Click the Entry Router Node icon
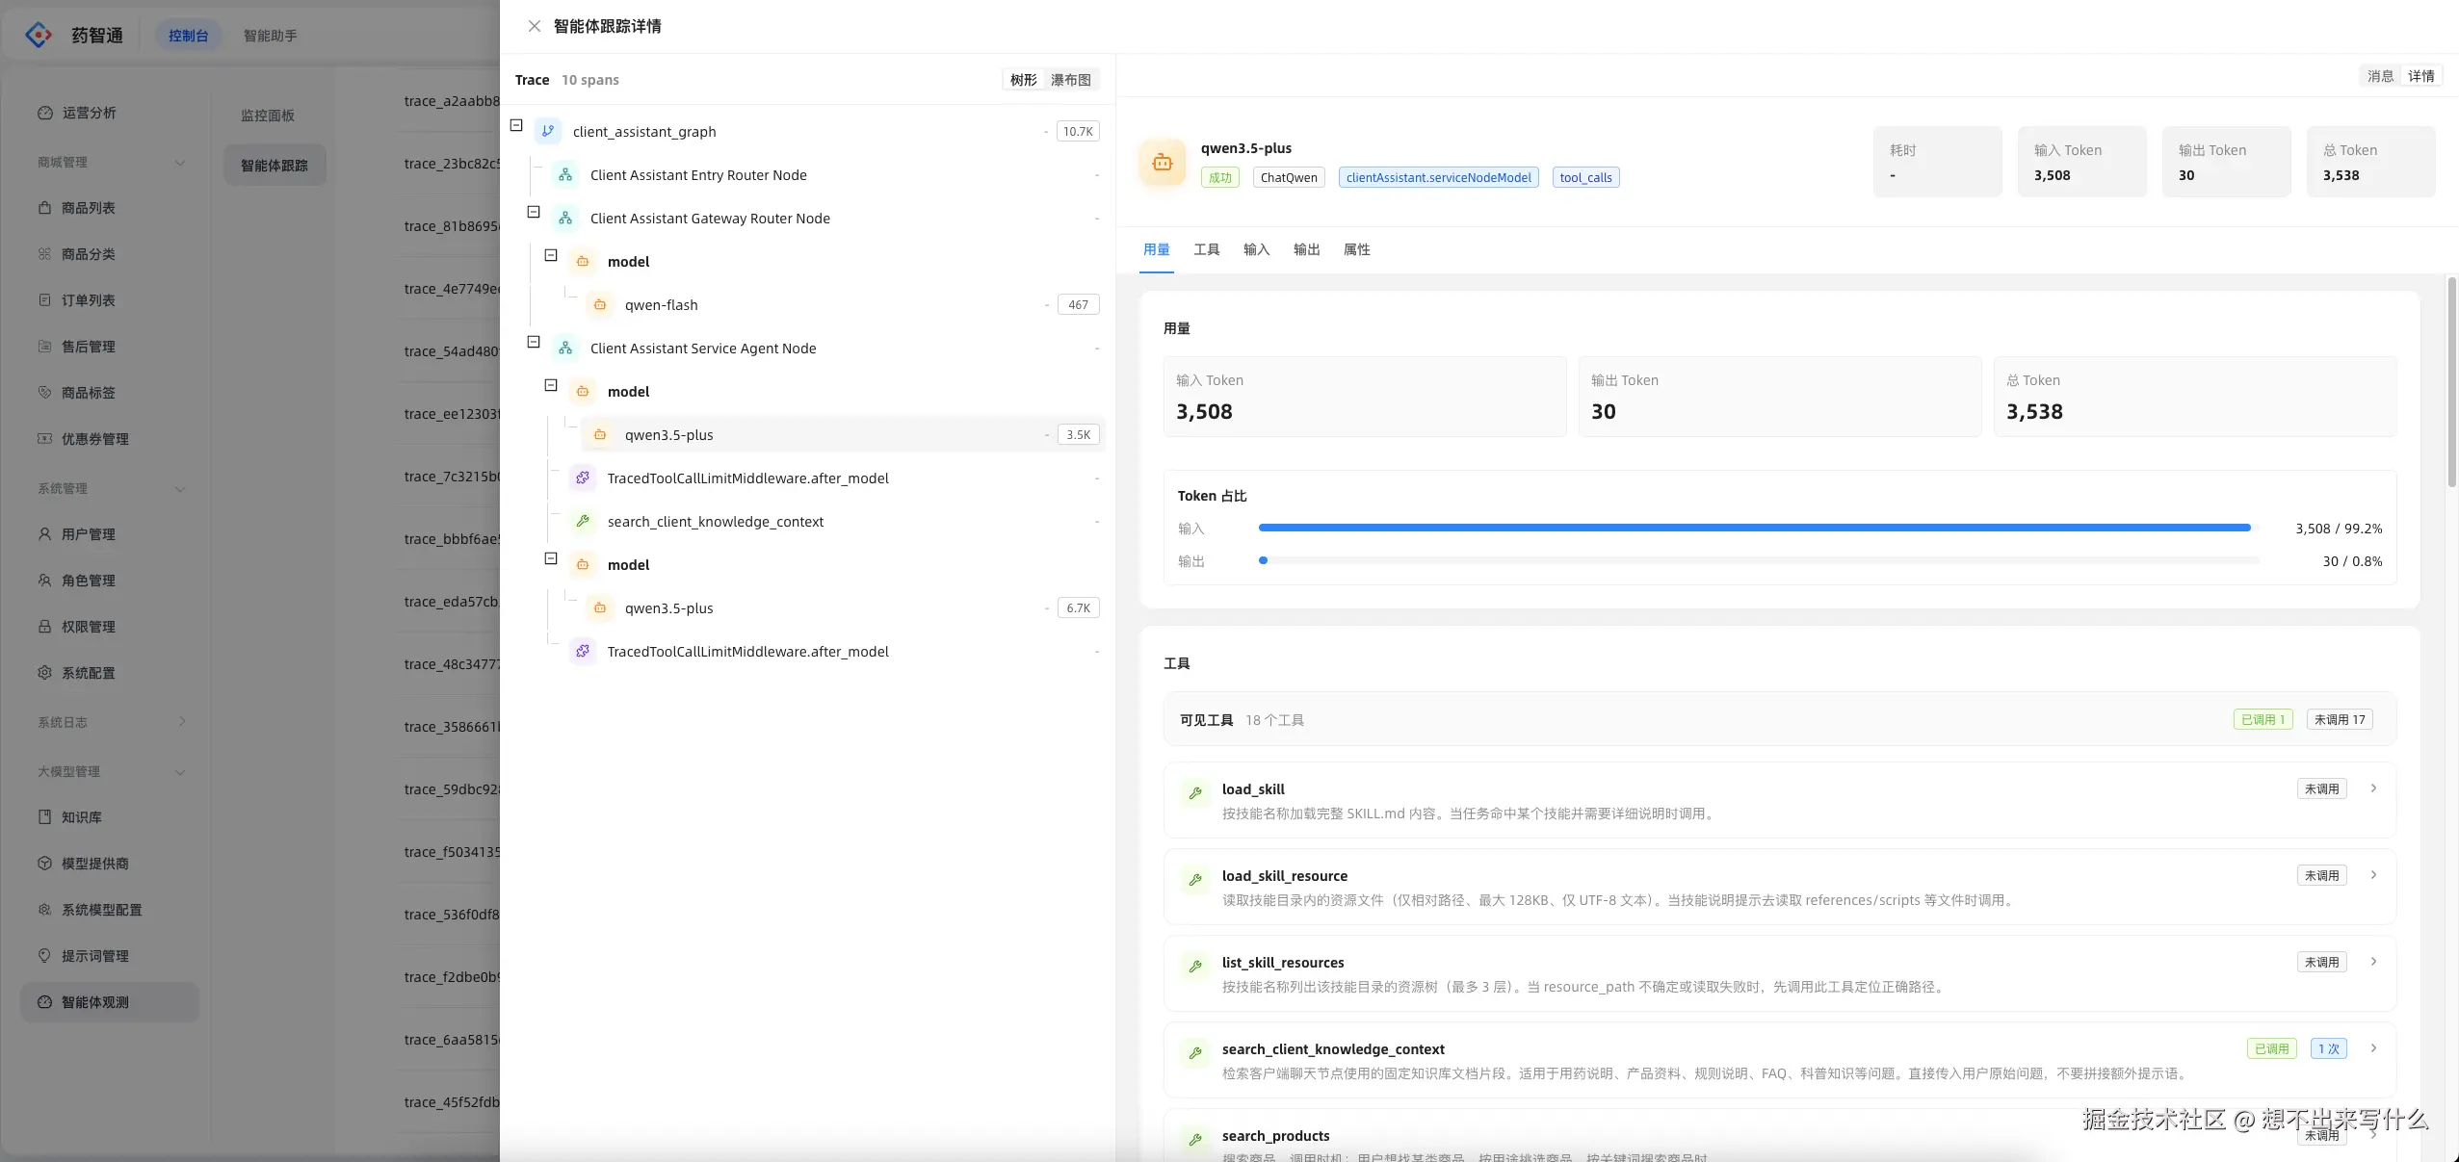The width and height of the screenshot is (2459, 1162). [x=565, y=174]
